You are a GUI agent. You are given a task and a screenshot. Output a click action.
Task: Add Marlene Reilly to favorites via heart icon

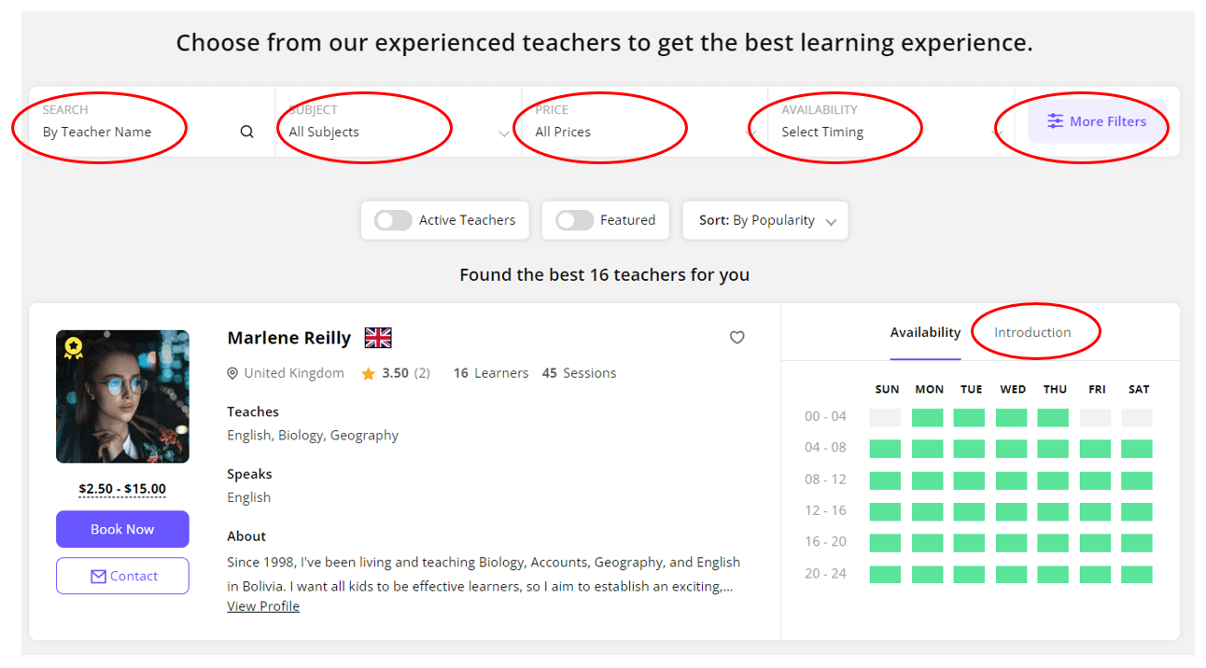click(737, 338)
